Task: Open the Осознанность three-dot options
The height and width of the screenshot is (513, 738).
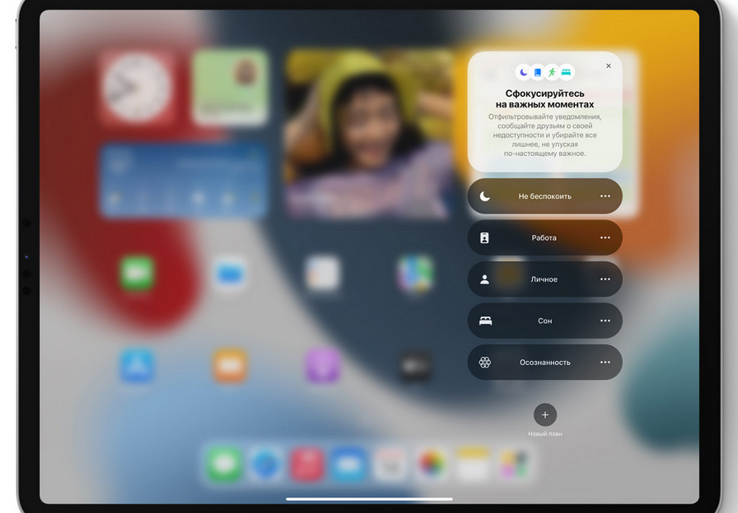Action: pos(605,362)
